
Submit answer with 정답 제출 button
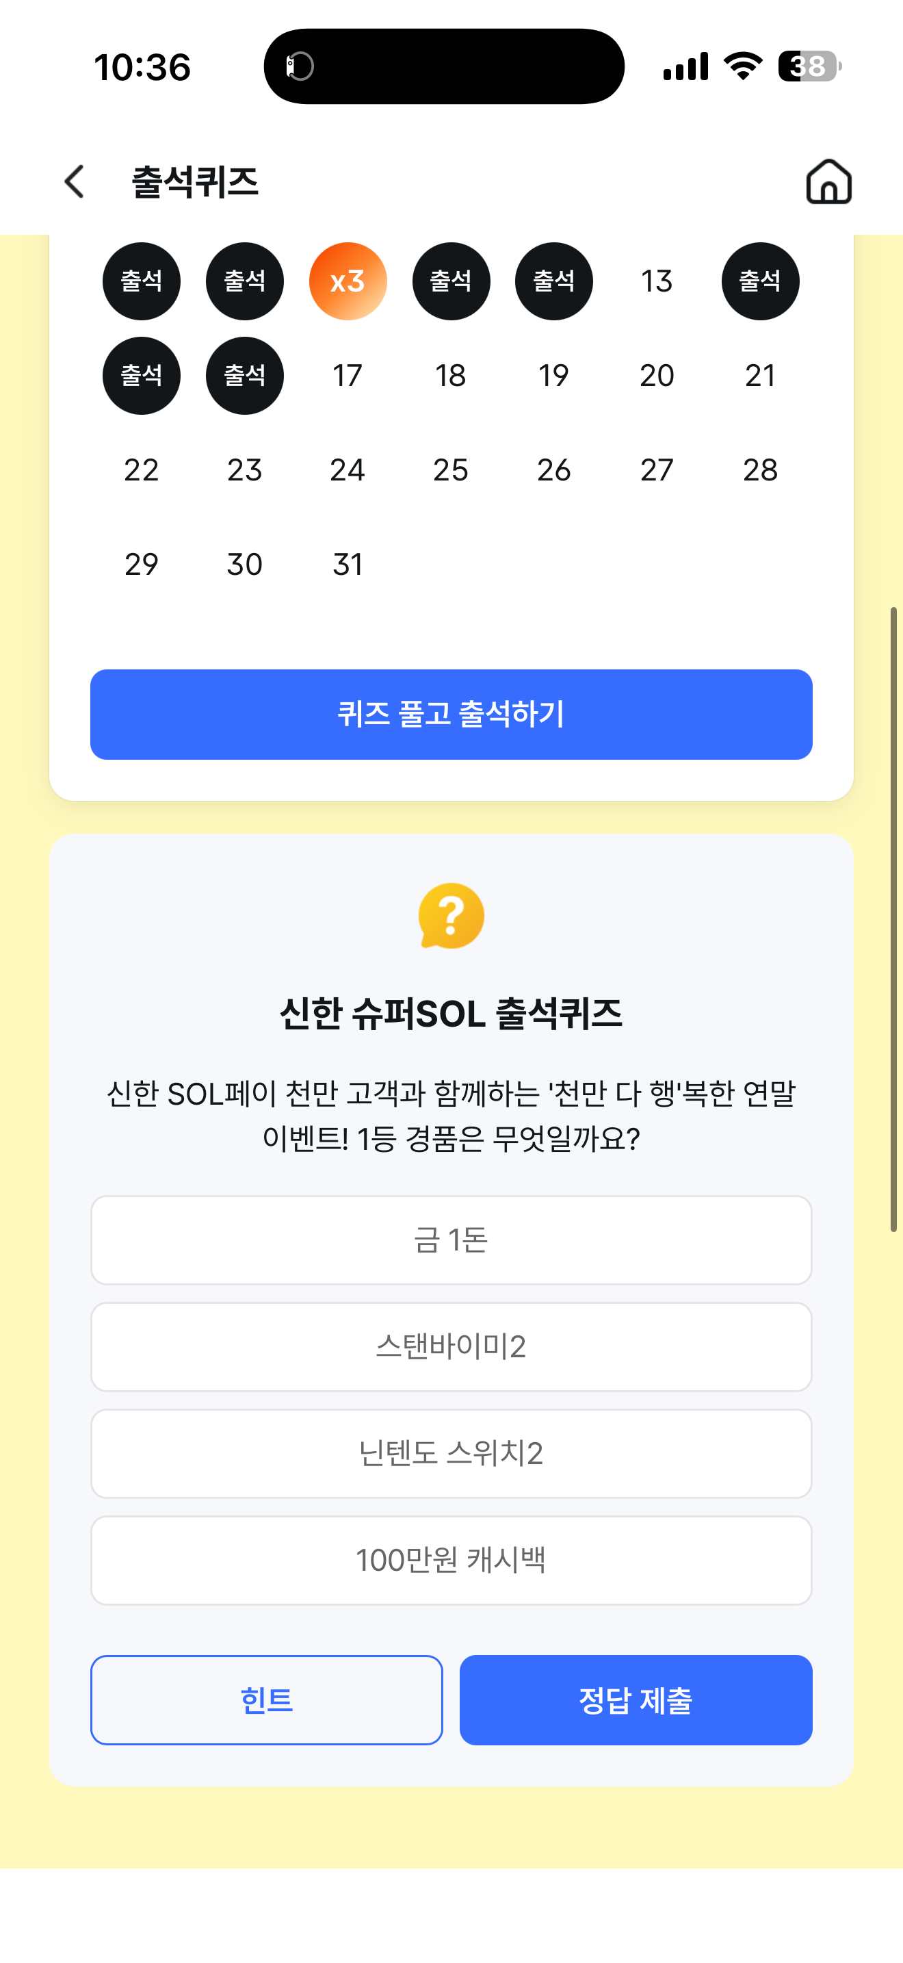click(x=636, y=1699)
